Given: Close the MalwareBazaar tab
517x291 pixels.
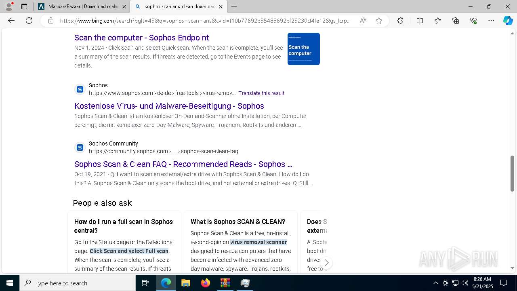Looking at the screenshot, I should pyautogui.click(x=124, y=6).
